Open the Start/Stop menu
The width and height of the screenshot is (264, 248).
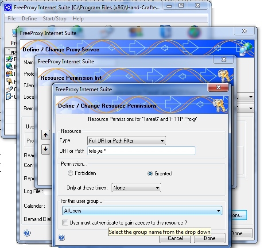tap(54, 19)
